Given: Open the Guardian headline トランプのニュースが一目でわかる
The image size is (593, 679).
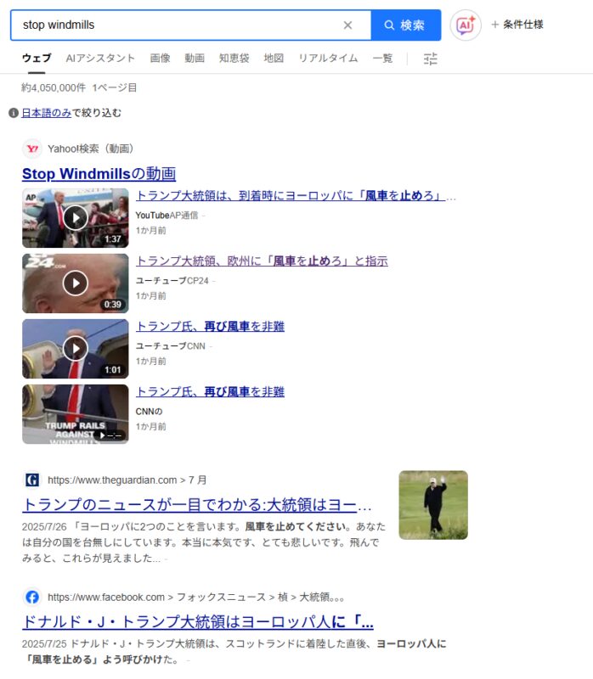Looking at the screenshot, I should coord(197,505).
